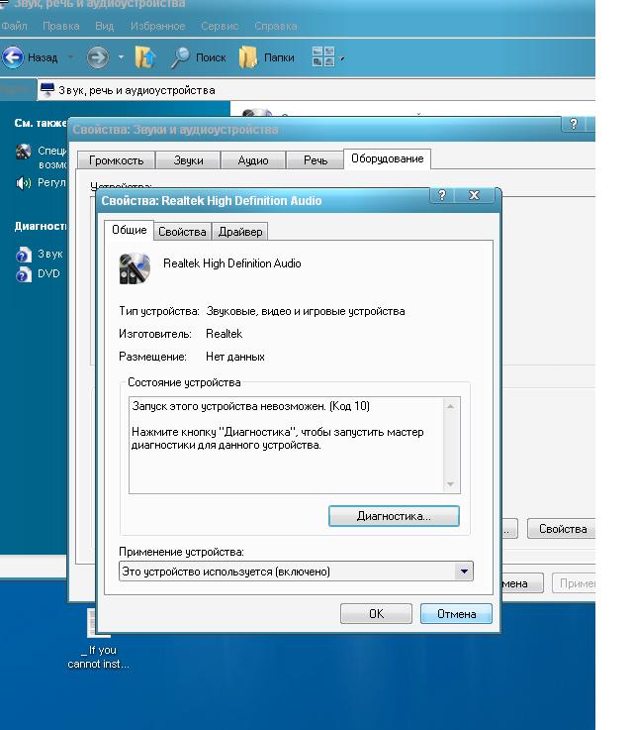The height and width of the screenshot is (730, 633).
Task: Click Отмена in the Realtek properties dialog
Action: pos(456,613)
